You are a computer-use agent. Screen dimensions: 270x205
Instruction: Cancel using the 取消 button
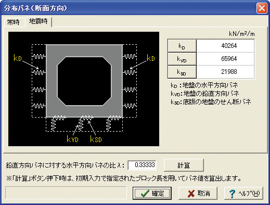point(198,193)
